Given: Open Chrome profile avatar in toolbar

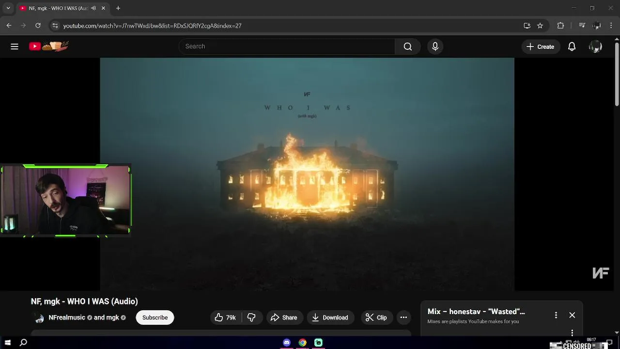Looking at the screenshot, I should click(x=597, y=26).
